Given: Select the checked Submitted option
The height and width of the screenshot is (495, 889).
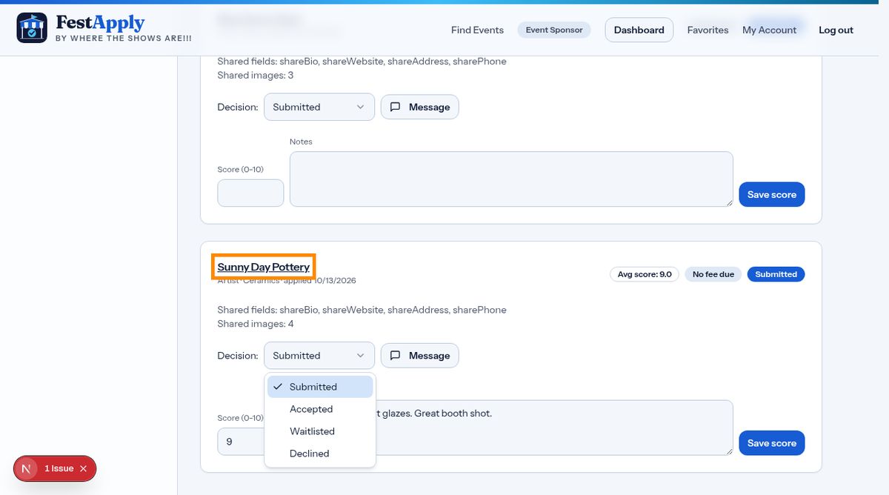Looking at the screenshot, I should (x=320, y=387).
